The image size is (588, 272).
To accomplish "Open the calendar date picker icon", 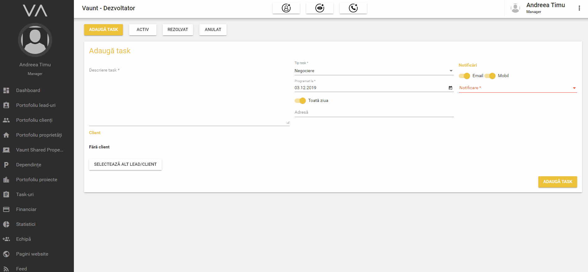I will 450,88.
